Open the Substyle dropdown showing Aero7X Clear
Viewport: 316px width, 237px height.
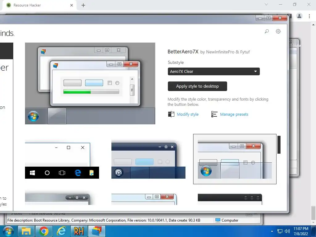[214, 71]
